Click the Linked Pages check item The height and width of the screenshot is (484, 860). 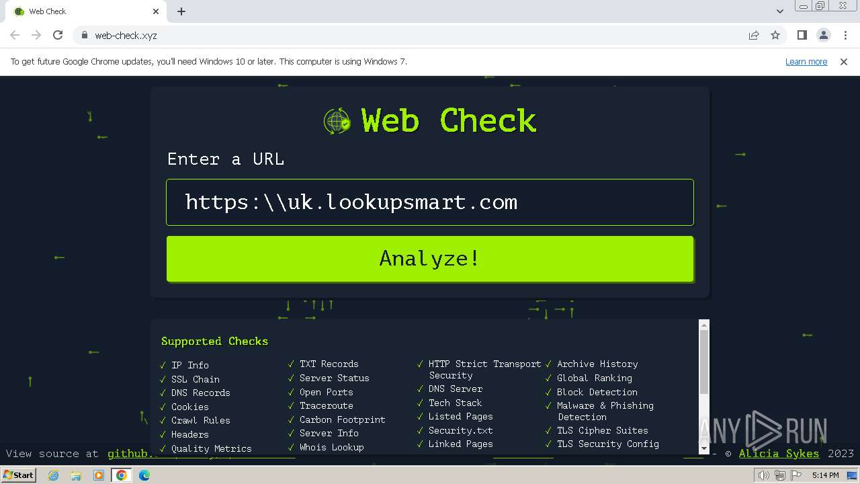point(461,444)
